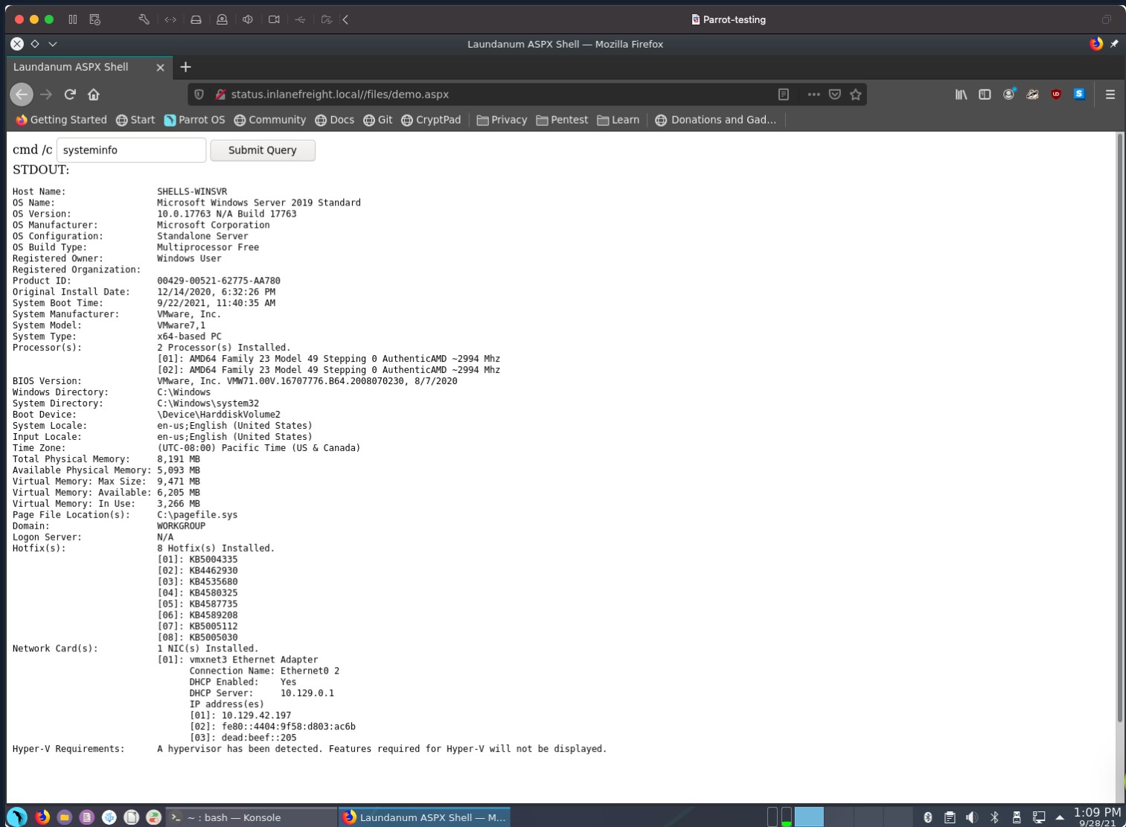This screenshot has height=827, width=1126.
Task: Open the Parrot application launcher menu
Action: click(18, 817)
